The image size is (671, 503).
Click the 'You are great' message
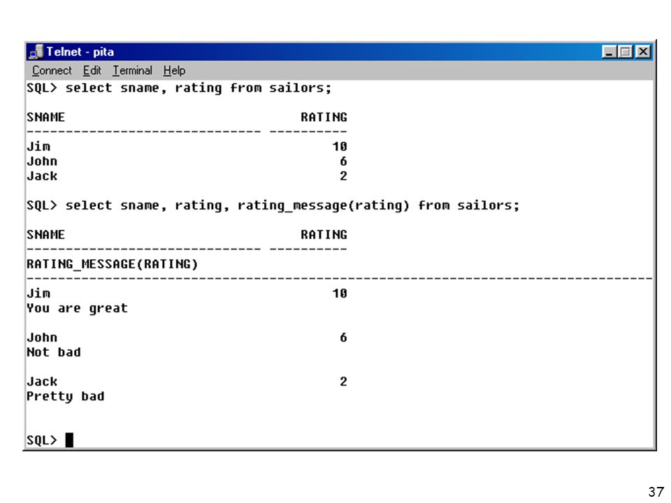tap(77, 308)
